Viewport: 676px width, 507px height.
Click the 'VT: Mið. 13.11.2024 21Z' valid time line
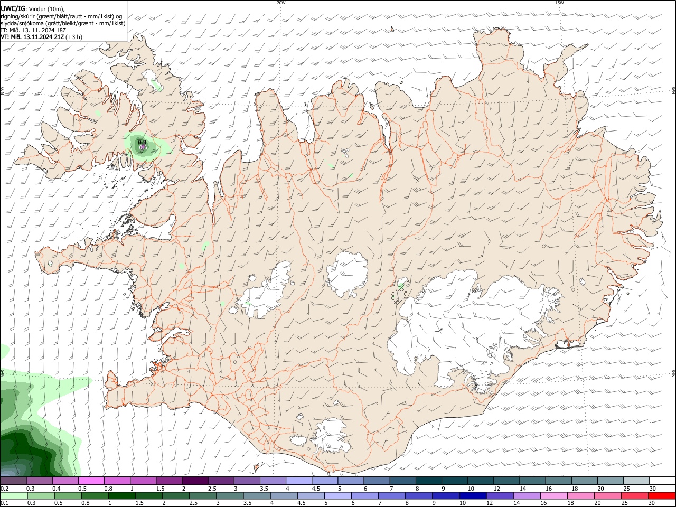click(x=33, y=37)
